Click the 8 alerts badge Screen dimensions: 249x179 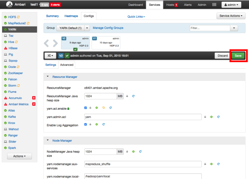point(55,5)
